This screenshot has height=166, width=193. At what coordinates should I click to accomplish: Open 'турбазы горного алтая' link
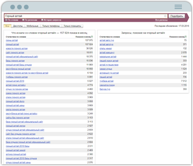click(17, 77)
